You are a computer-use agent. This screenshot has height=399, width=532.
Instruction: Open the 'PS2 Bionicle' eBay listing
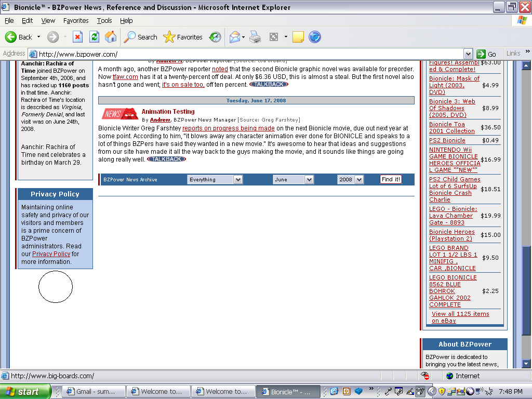447,140
